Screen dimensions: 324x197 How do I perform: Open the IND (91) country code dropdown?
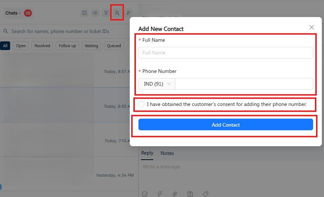tap(157, 84)
